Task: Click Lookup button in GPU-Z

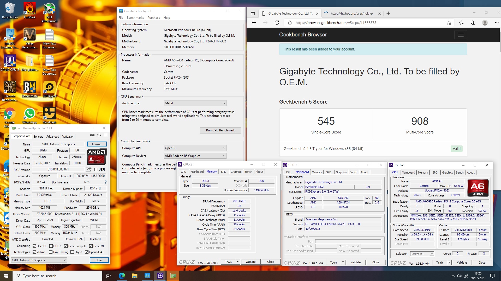Action: 97,144
